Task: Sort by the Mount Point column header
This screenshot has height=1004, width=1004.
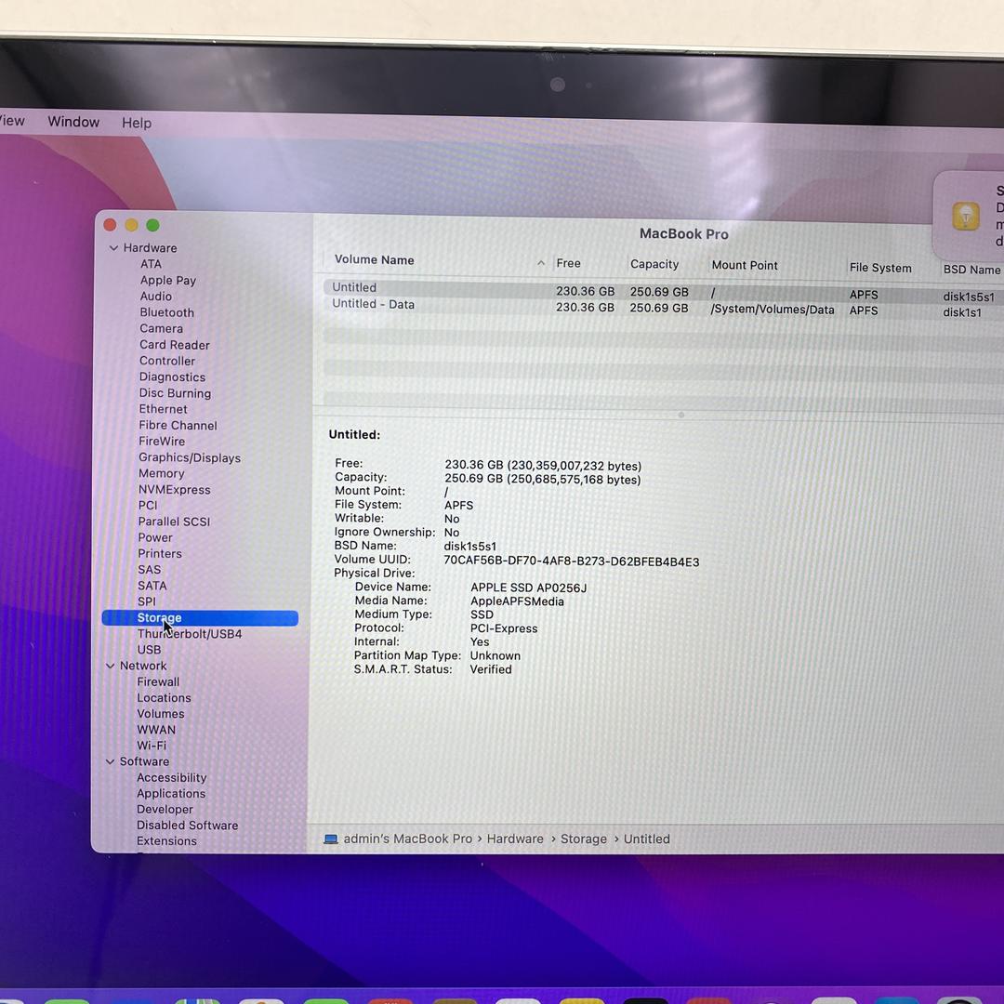Action: click(745, 265)
